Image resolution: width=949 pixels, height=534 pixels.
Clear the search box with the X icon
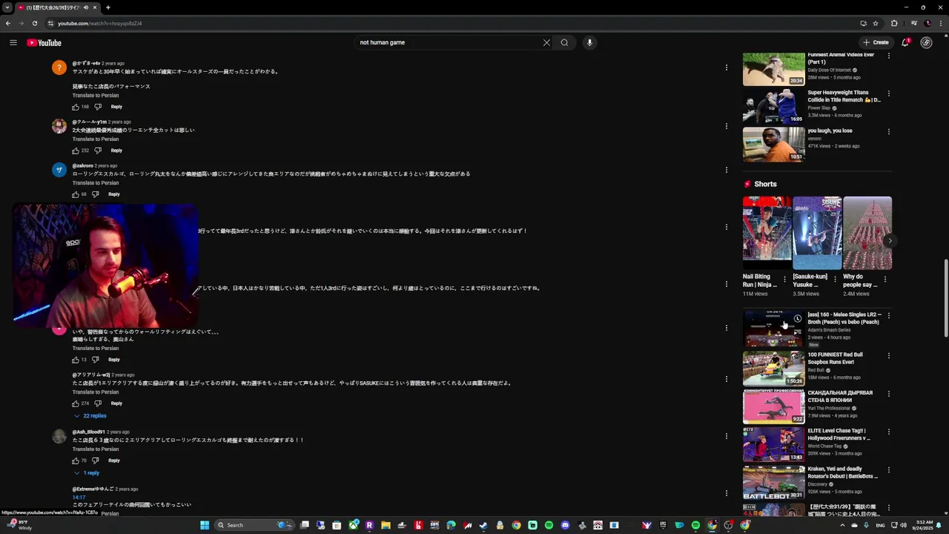point(546,42)
